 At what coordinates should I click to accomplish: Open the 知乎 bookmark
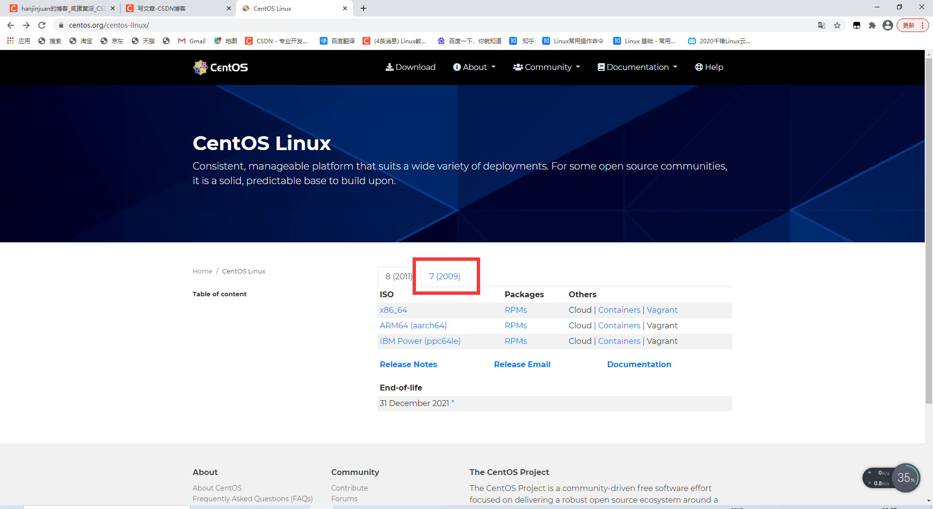pyautogui.click(x=522, y=41)
